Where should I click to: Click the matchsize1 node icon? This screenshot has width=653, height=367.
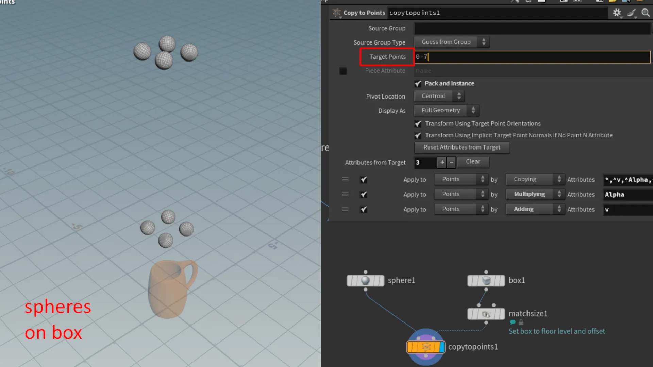(x=486, y=314)
